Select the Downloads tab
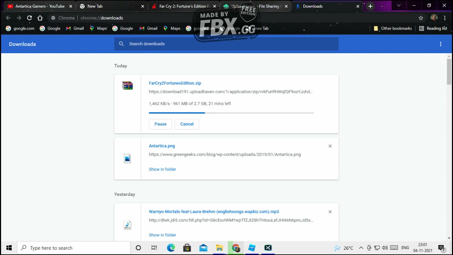Viewport: 453px width, 255px height. [x=327, y=6]
